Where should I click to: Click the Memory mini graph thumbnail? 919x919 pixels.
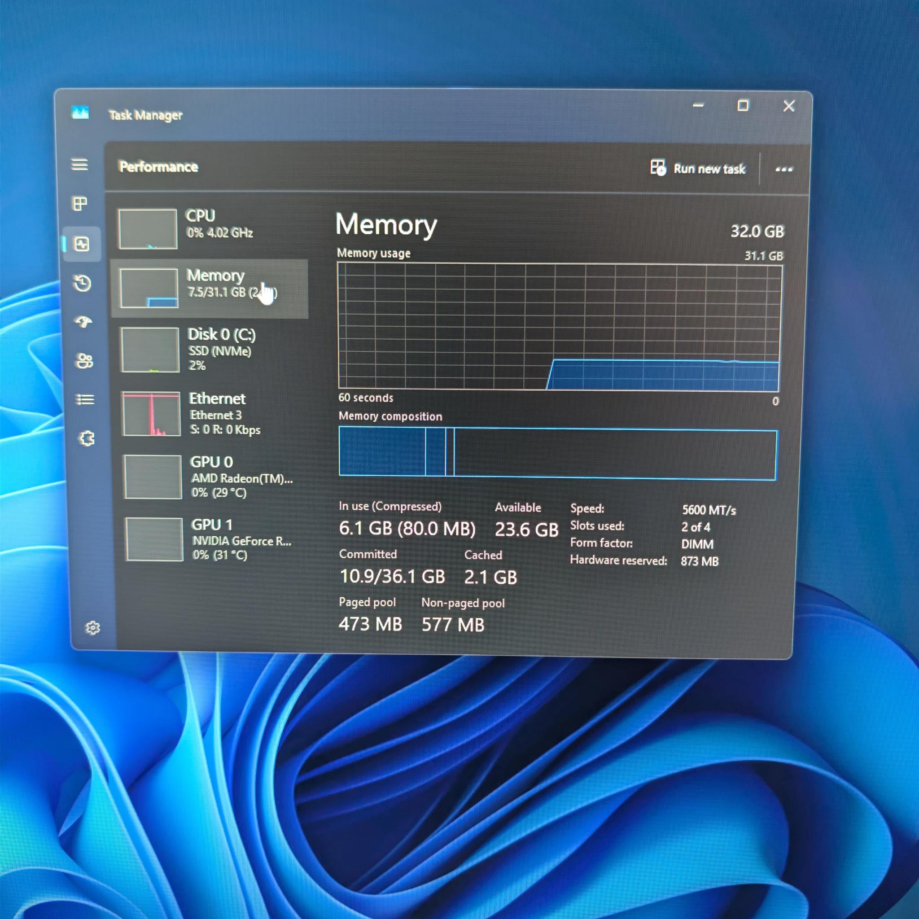pyautogui.click(x=149, y=288)
